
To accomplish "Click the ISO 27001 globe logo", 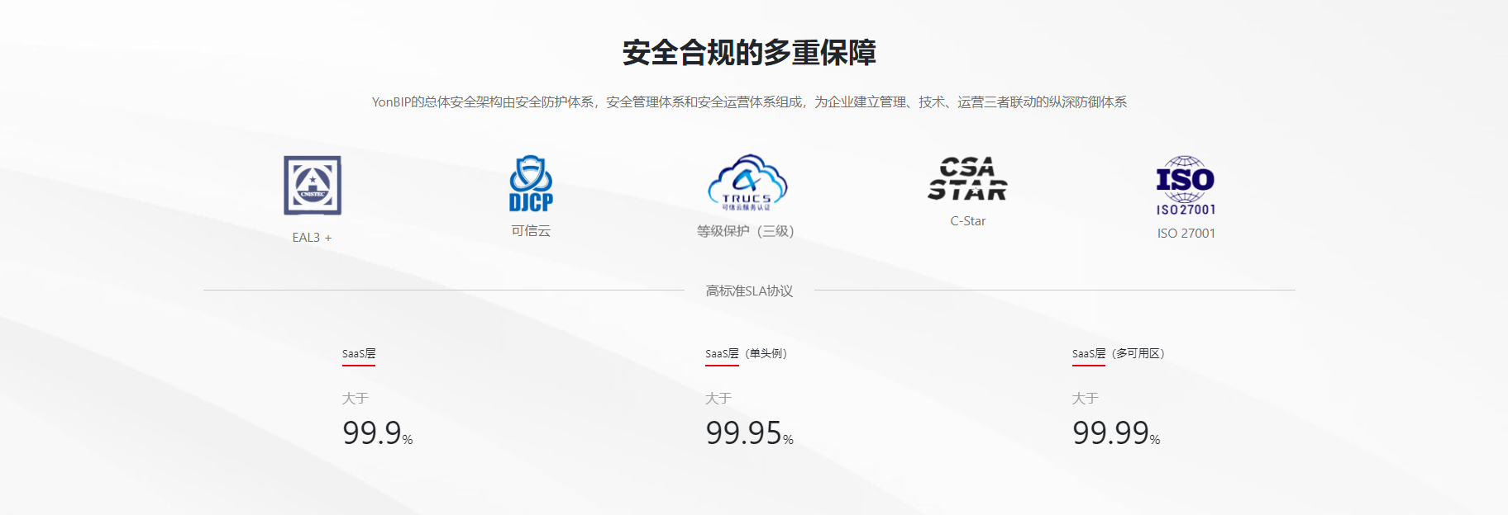I will [1186, 186].
